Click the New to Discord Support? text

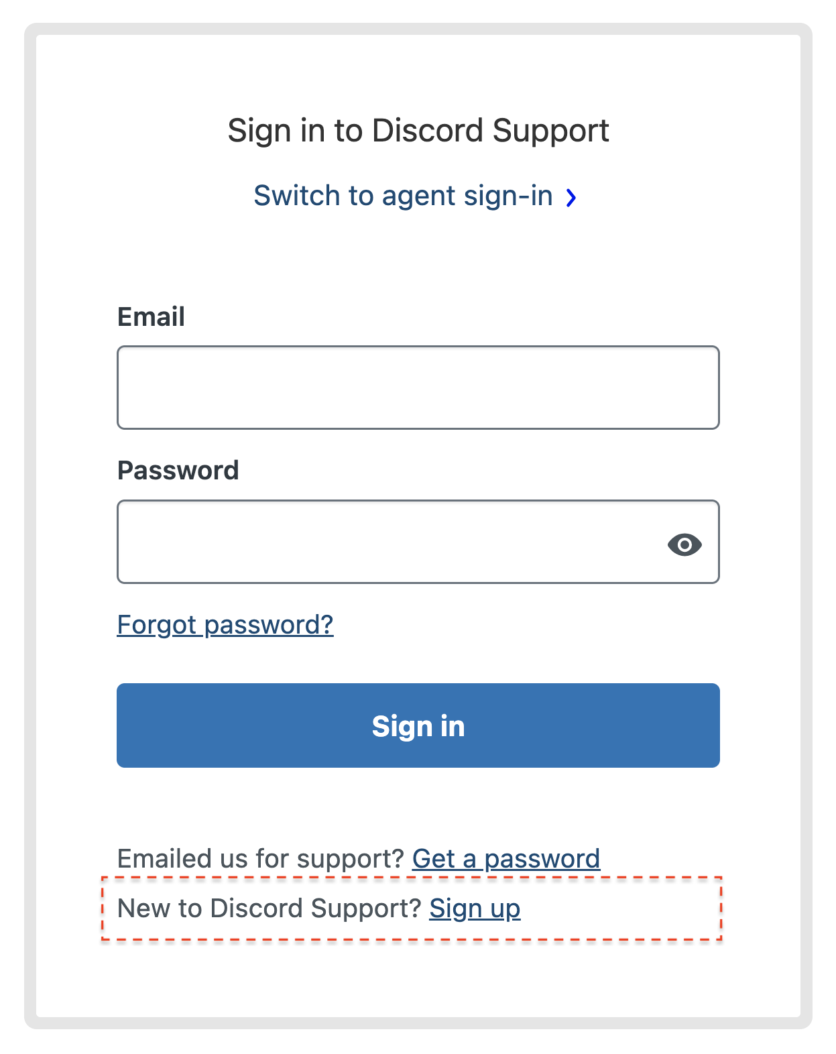268,909
